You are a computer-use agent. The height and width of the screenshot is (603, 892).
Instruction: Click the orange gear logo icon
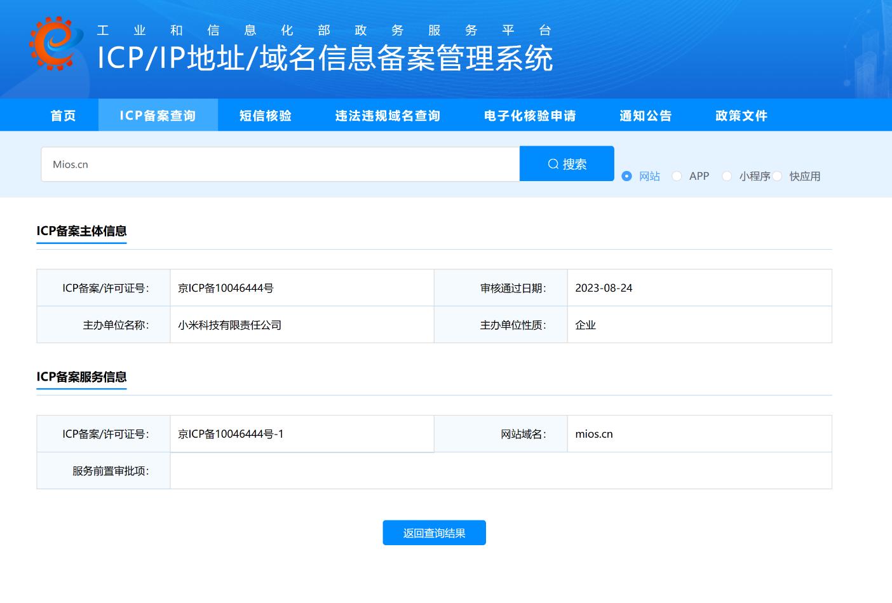coord(56,43)
